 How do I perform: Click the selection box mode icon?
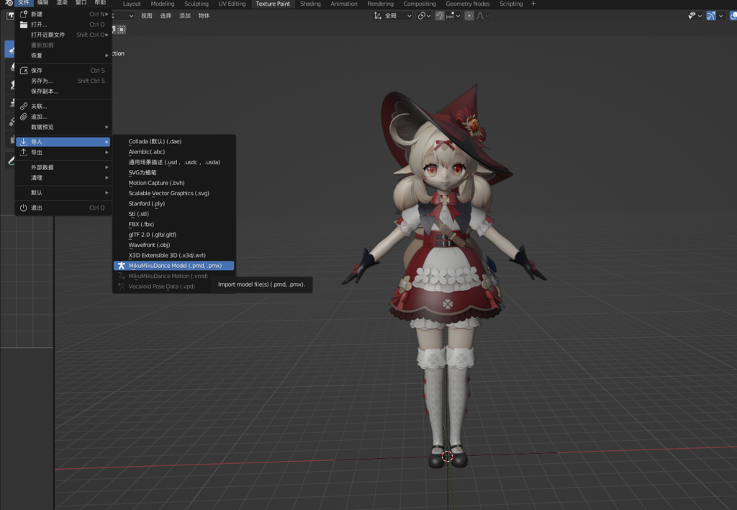[x=121, y=30]
